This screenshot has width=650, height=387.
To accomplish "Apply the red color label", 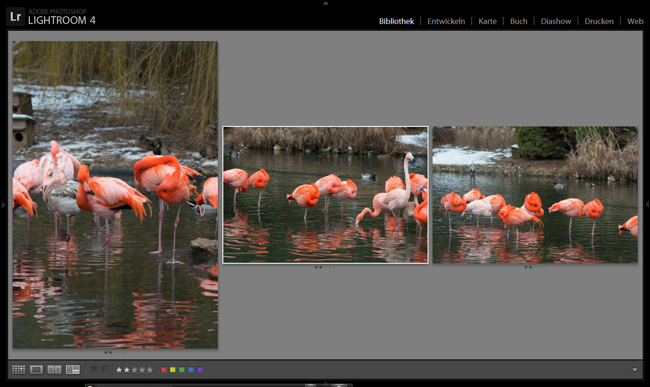I will click(164, 370).
